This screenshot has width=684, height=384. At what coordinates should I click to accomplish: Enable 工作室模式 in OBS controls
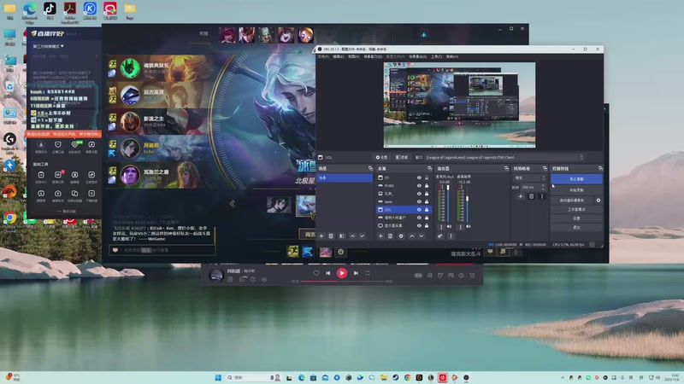coord(576,209)
